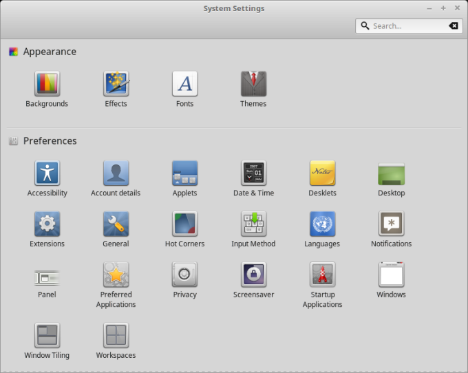468x373 pixels.
Task: Launch the Themes settings
Action: [253, 84]
